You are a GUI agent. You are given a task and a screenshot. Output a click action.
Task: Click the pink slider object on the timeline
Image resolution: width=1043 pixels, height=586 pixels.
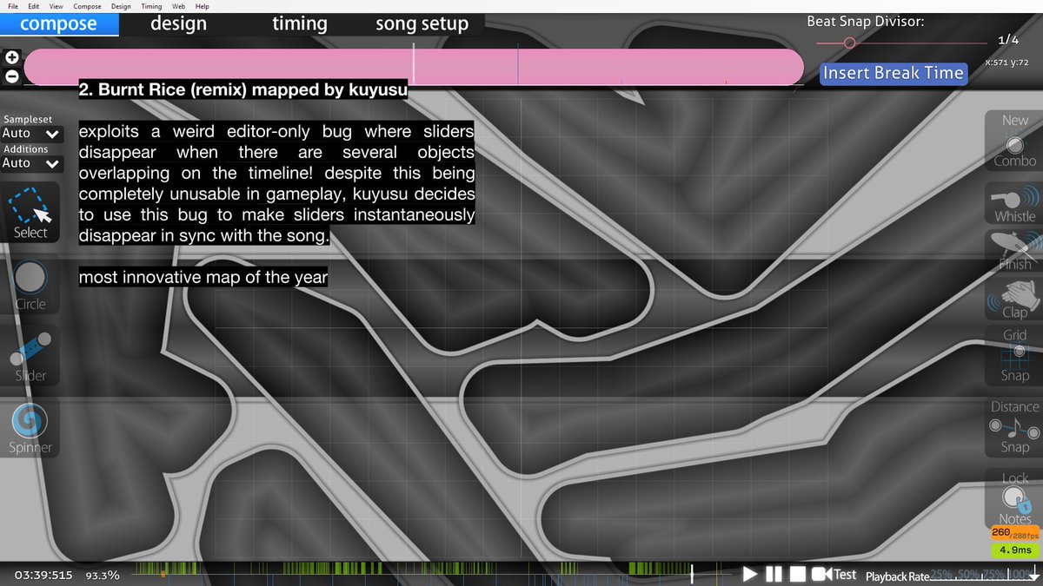(x=414, y=67)
